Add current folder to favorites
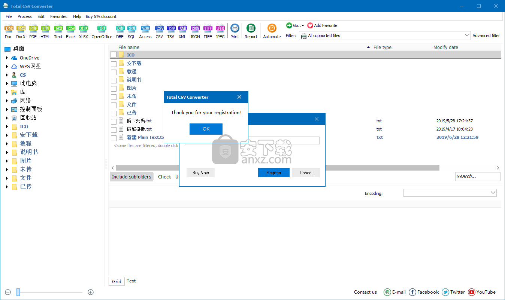 point(322,25)
